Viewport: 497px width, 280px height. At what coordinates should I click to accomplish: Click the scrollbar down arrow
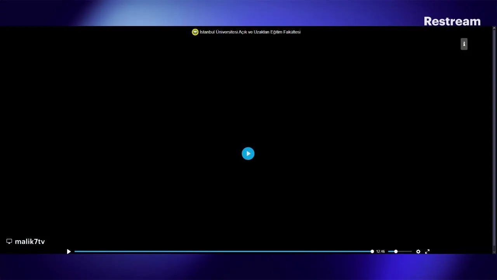[494, 252]
